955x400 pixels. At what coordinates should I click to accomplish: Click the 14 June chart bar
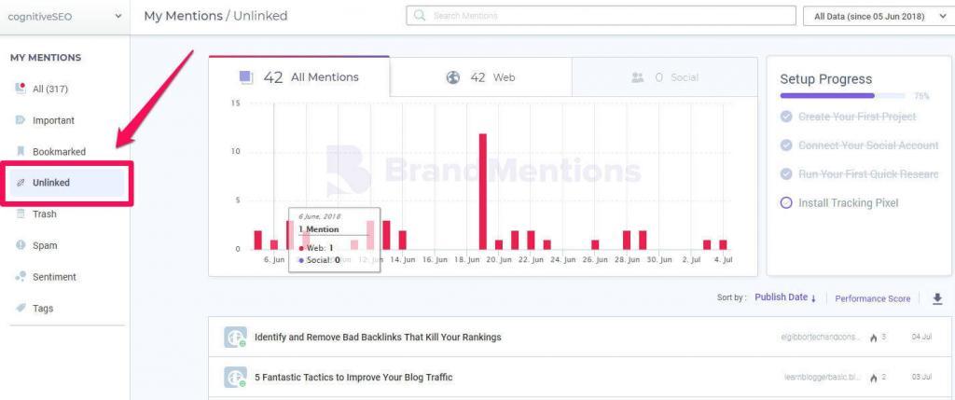point(402,240)
